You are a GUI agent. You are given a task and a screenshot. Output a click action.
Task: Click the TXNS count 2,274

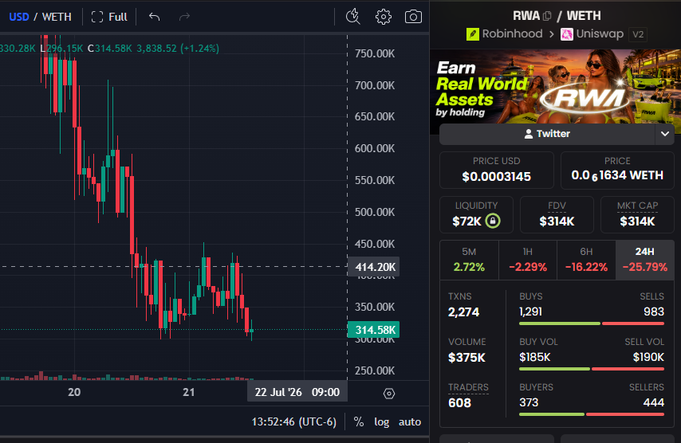[463, 312]
